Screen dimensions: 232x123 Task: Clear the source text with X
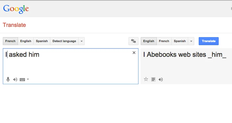[x=134, y=53]
